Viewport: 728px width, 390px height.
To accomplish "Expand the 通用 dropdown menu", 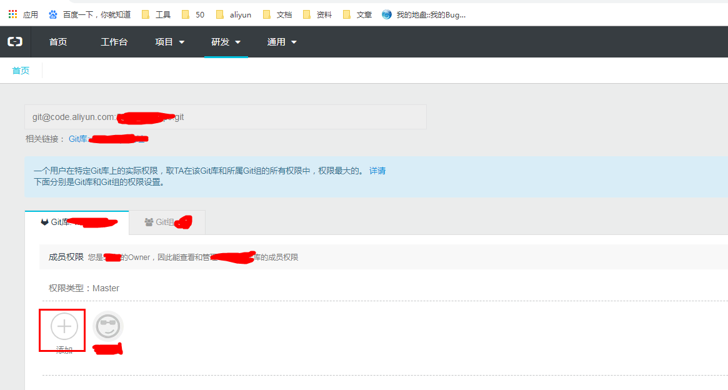I will (x=281, y=42).
